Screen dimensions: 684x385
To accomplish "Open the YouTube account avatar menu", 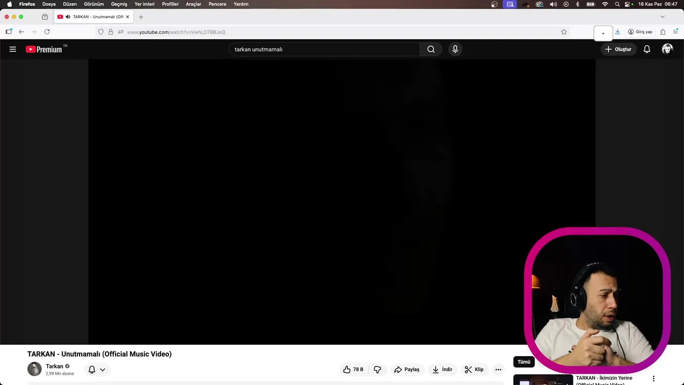I will coord(667,49).
